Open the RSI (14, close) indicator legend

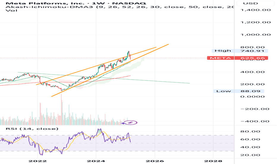[x=32, y=129]
